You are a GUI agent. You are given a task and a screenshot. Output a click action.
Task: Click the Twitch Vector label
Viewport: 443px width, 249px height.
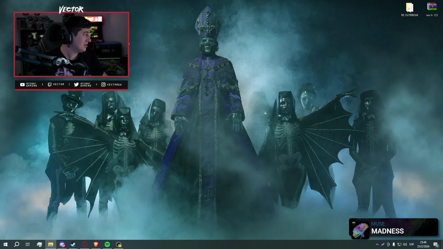coord(56,84)
